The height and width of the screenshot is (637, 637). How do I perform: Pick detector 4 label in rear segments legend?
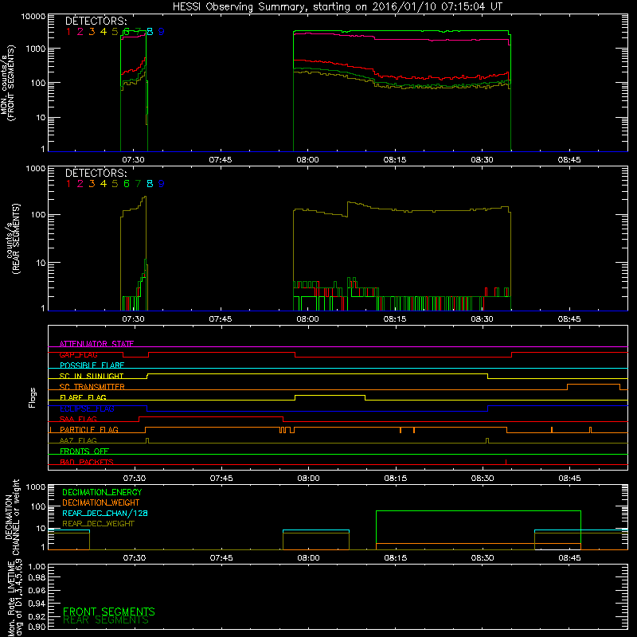104,184
